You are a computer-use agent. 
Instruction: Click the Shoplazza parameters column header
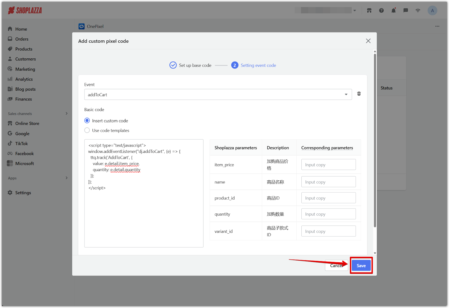tap(236, 148)
